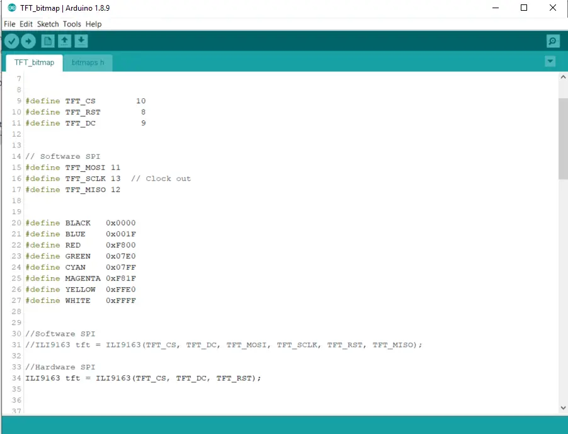Save the sketch using Save icon
Screen dimensions: 568x434
(81, 41)
